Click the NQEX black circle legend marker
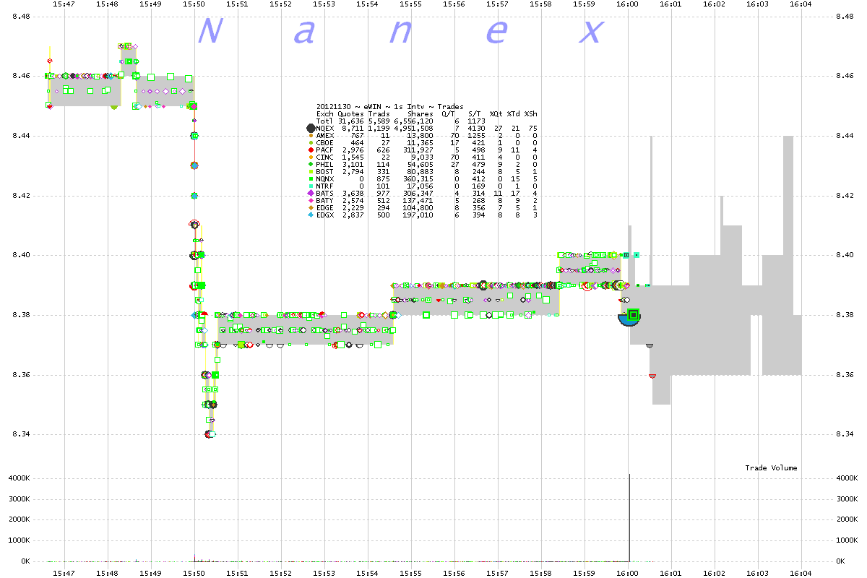Image resolution: width=867 pixels, height=578 pixels. (310, 128)
